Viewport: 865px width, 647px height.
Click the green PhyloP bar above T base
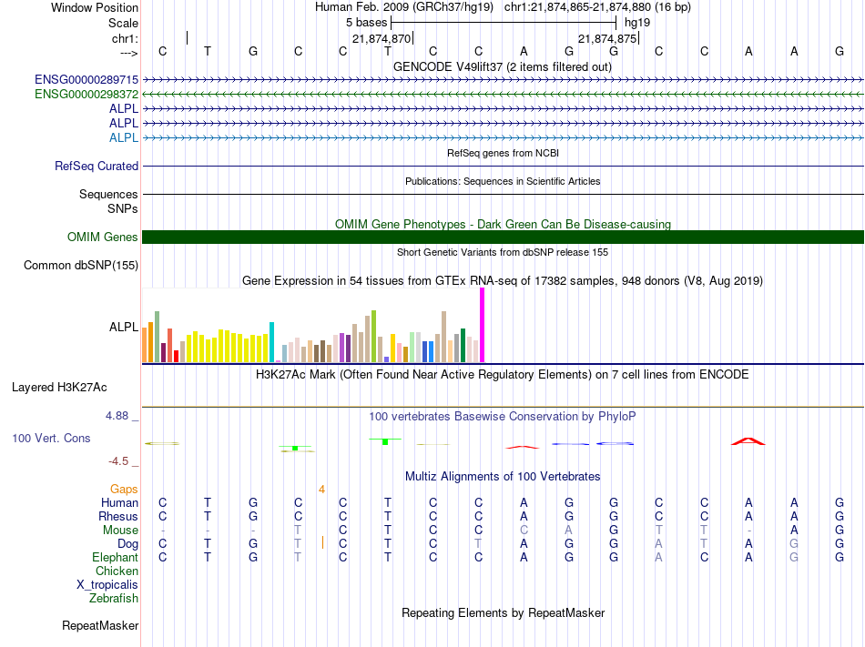coord(386,440)
